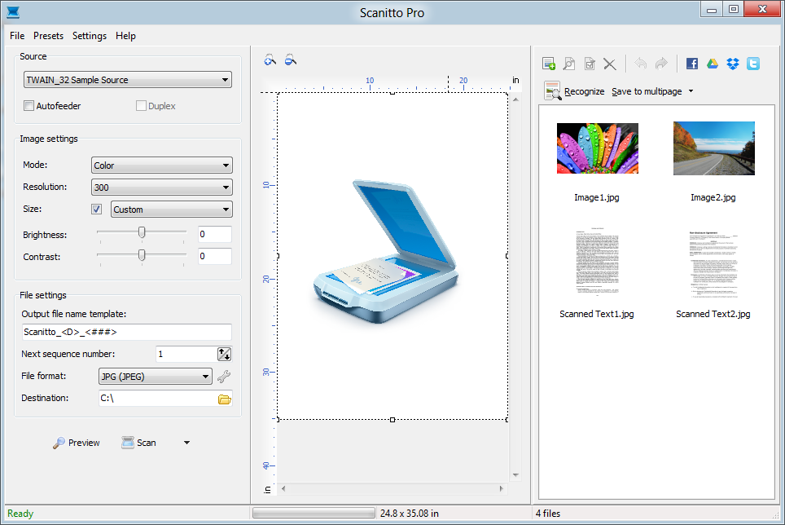
Task: Uncheck the Size checkbox
Action: 96,209
